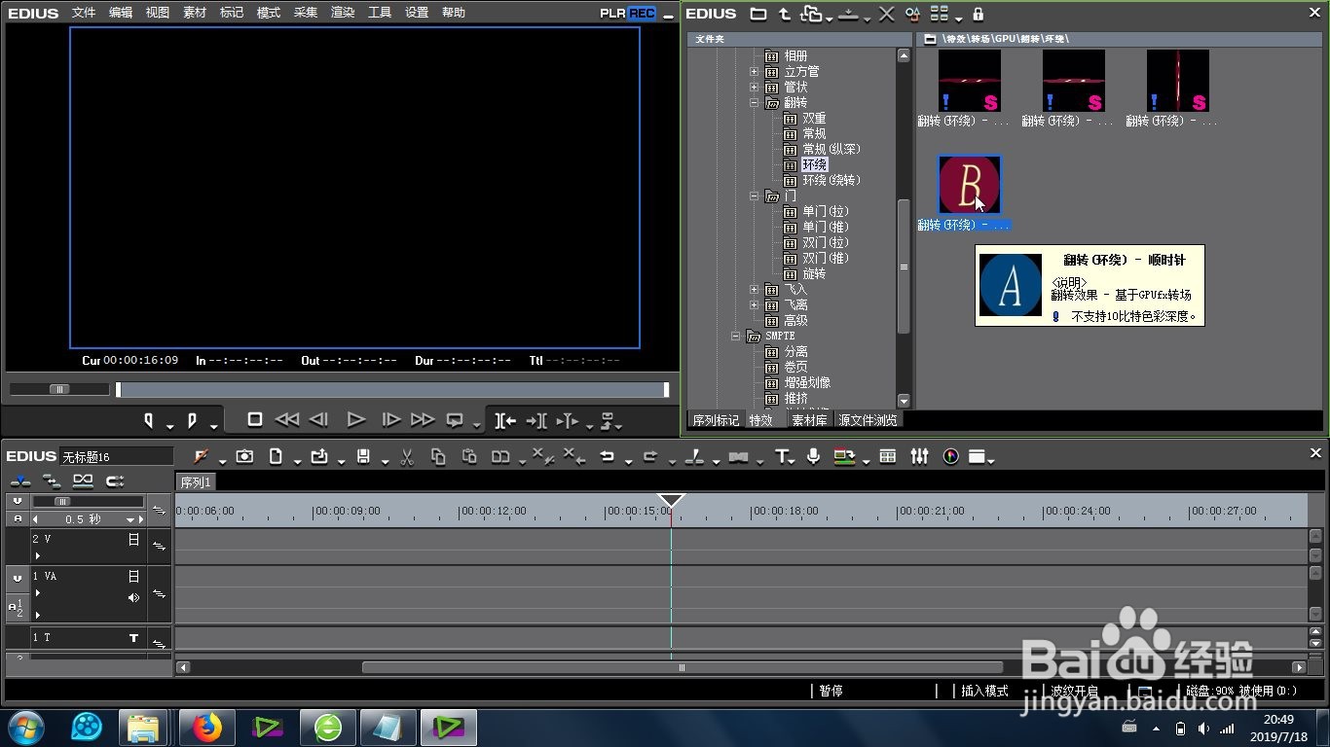Open timeline scale 0.5 秒 dropdown arrow
The width and height of the screenshot is (1330, 747).
point(130,519)
